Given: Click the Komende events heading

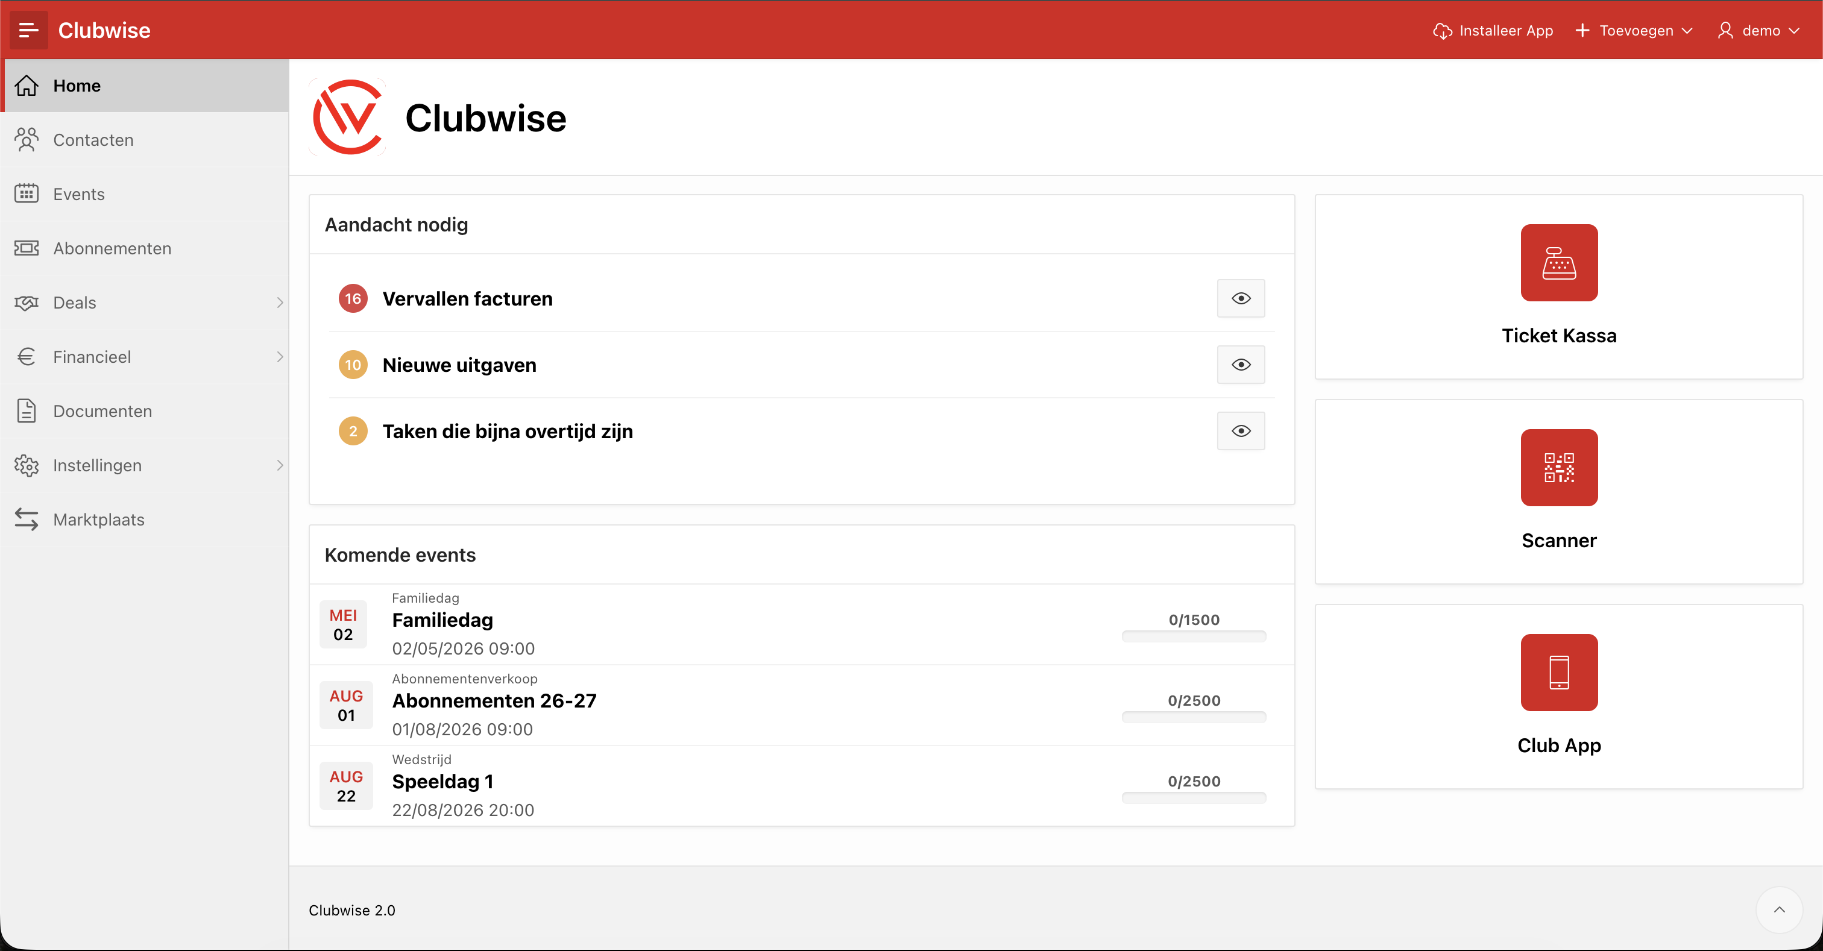Looking at the screenshot, I should point(400,554).
